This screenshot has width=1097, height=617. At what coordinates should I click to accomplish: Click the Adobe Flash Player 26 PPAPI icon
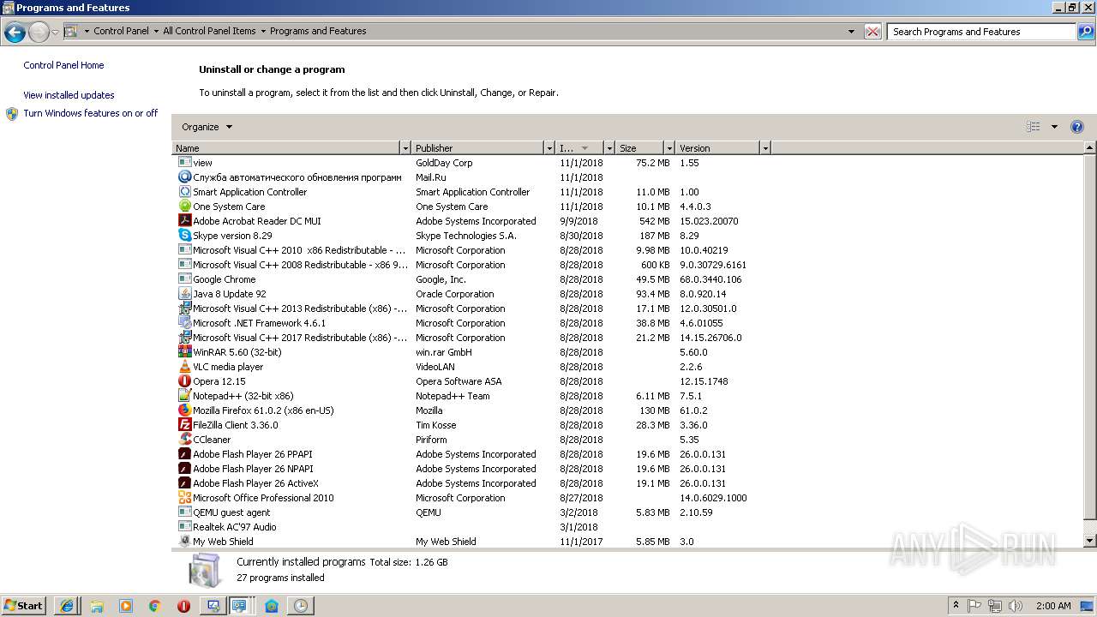[184, 454]
